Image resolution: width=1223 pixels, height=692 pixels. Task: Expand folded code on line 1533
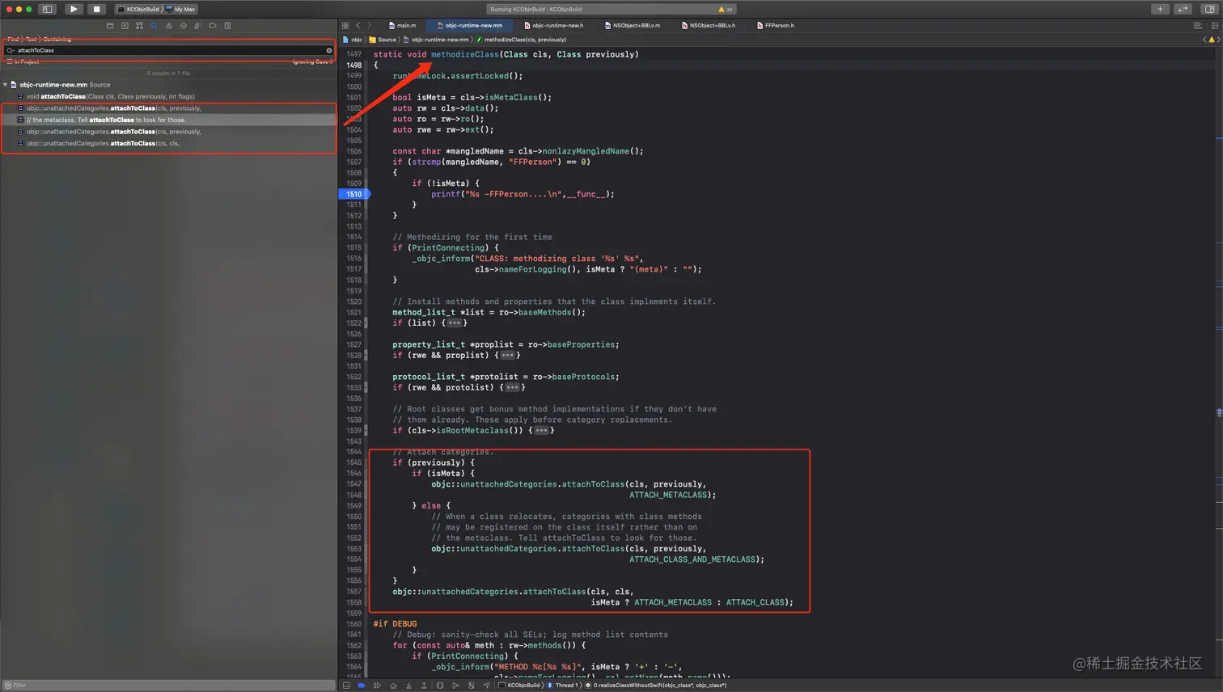512,388
